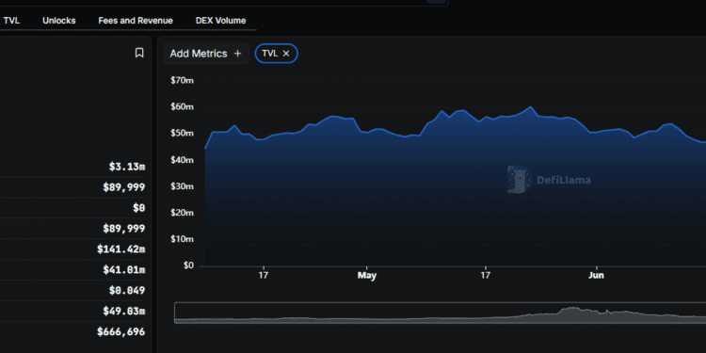Click the $30m axis label
The width and height of the screenshot is (706, 353).
tap(182, 186)
